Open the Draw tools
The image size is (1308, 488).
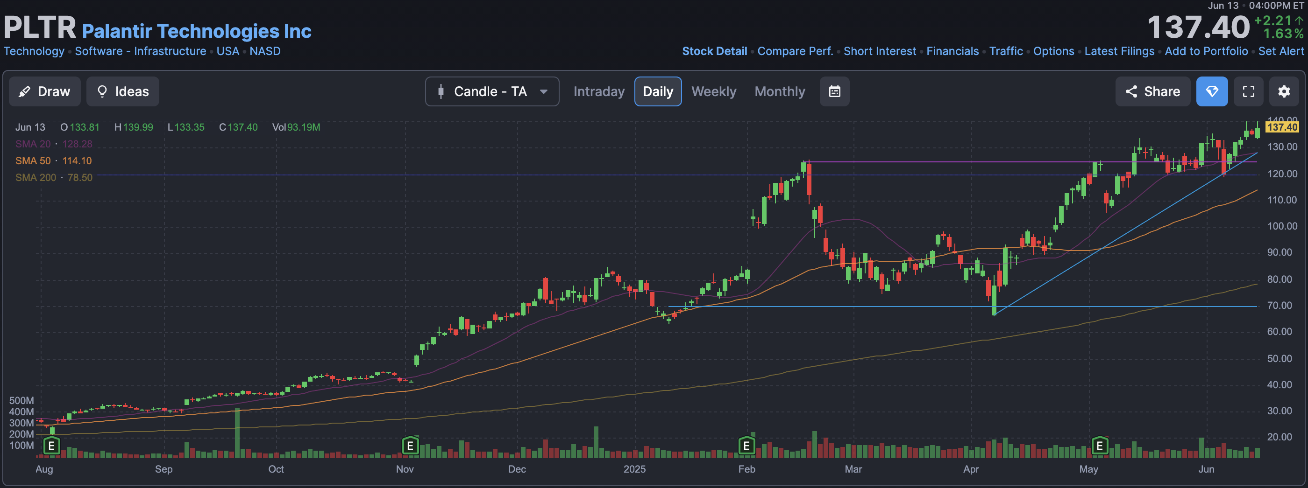click(x=45, y=91)
